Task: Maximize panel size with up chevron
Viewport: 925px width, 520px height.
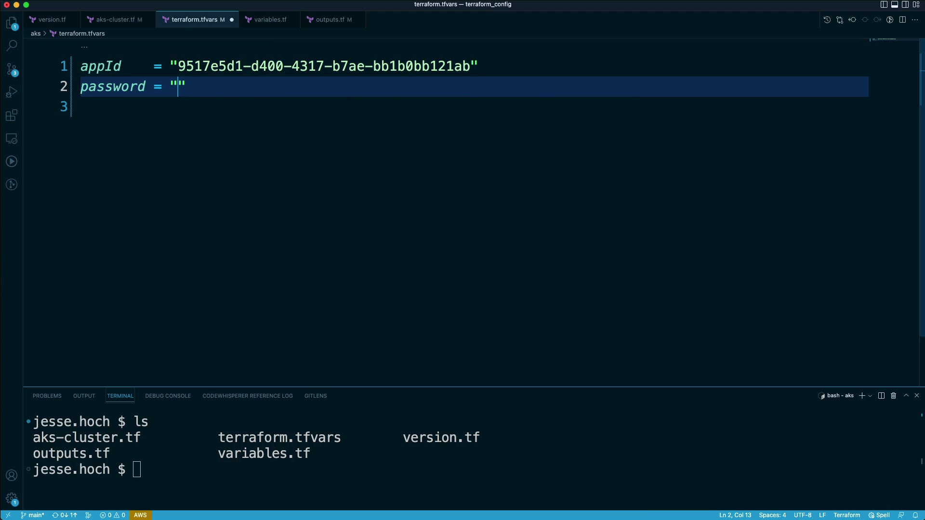Action: pyautogui.click(x=906, y=396)
